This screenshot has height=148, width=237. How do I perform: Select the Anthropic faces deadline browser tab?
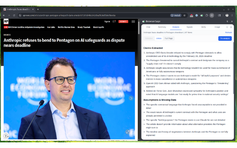(x=18, y=9)
